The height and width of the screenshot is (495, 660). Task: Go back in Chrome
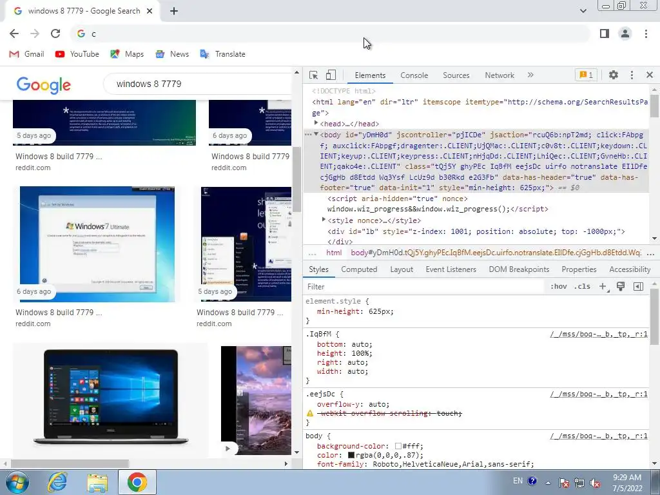coord(14,34)
